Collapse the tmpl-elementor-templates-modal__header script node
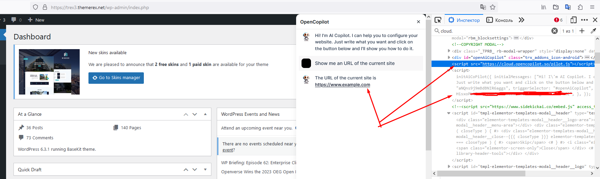This screenshot has height=179, width=600. coord(449,113)
